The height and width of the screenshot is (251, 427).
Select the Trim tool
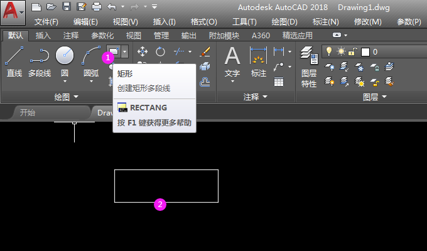[179, 51]
